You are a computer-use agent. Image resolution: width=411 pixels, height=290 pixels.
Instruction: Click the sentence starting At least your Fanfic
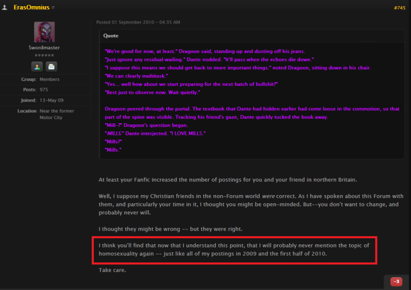pos(228,180)
